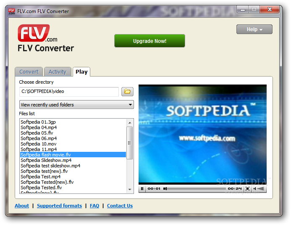Select file Softpedia Tested(new).flv

73,182
